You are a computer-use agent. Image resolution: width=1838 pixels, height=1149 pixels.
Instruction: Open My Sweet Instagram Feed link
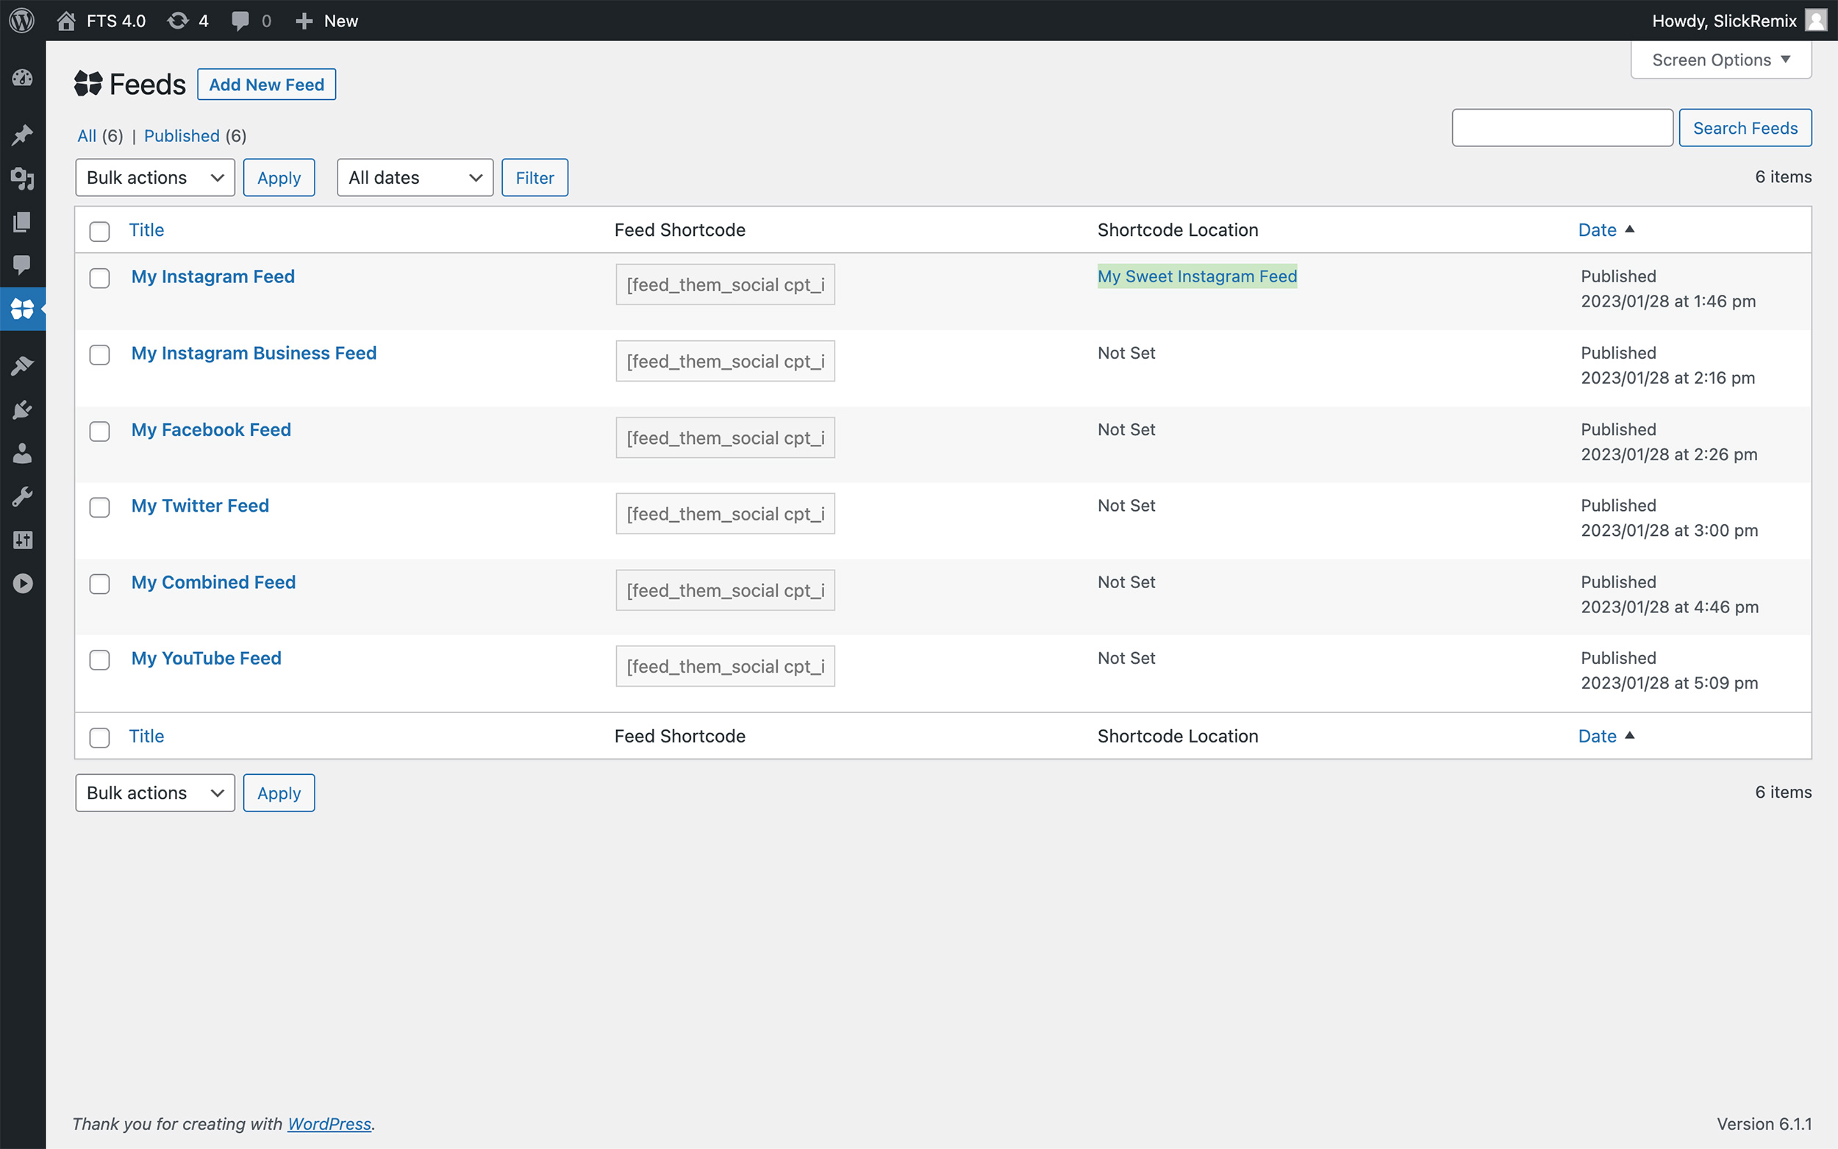[1197, 276]
